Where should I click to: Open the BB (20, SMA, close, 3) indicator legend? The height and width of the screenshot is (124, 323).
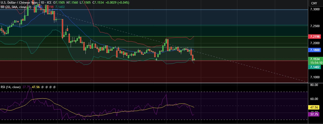[16, 7]
